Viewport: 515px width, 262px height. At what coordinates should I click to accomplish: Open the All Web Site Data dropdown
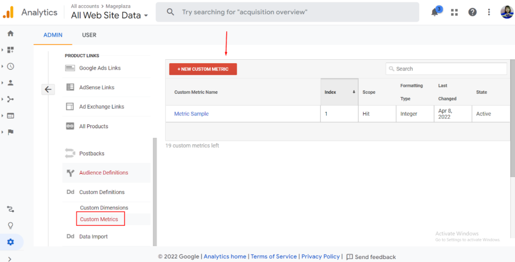coord(109,16)
